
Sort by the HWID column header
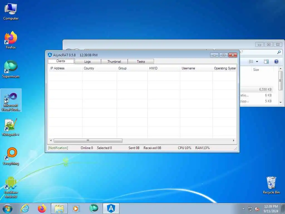(x=164, y=68)
